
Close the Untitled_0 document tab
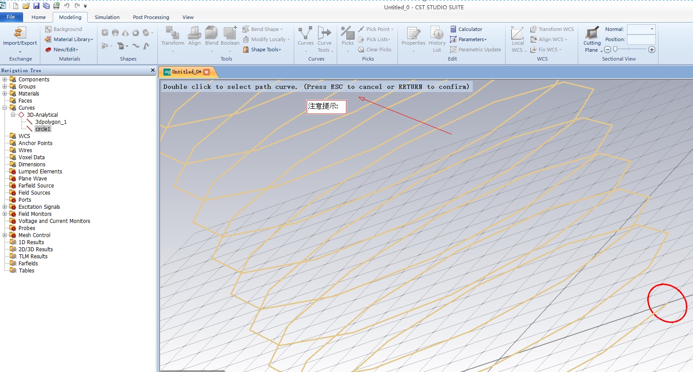[206, 72]
